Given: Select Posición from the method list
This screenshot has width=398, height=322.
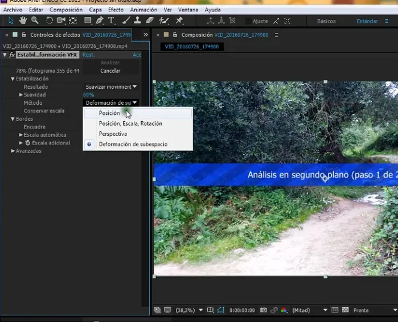Looking at the screenshot, I should (109, 113).
